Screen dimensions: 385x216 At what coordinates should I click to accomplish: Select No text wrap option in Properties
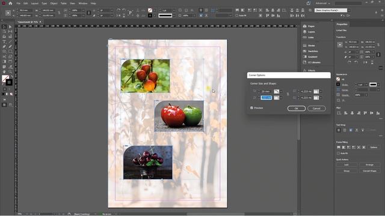point(339,130)
